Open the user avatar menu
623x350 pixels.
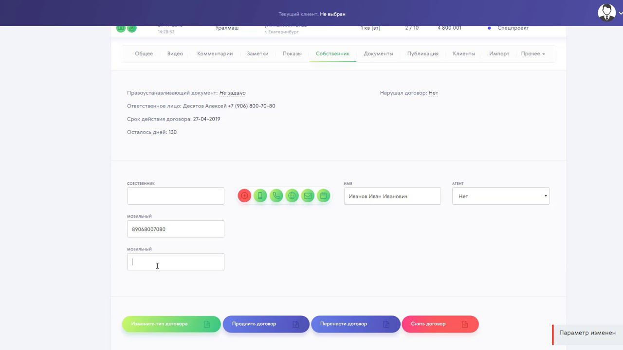tap(606, 13)
